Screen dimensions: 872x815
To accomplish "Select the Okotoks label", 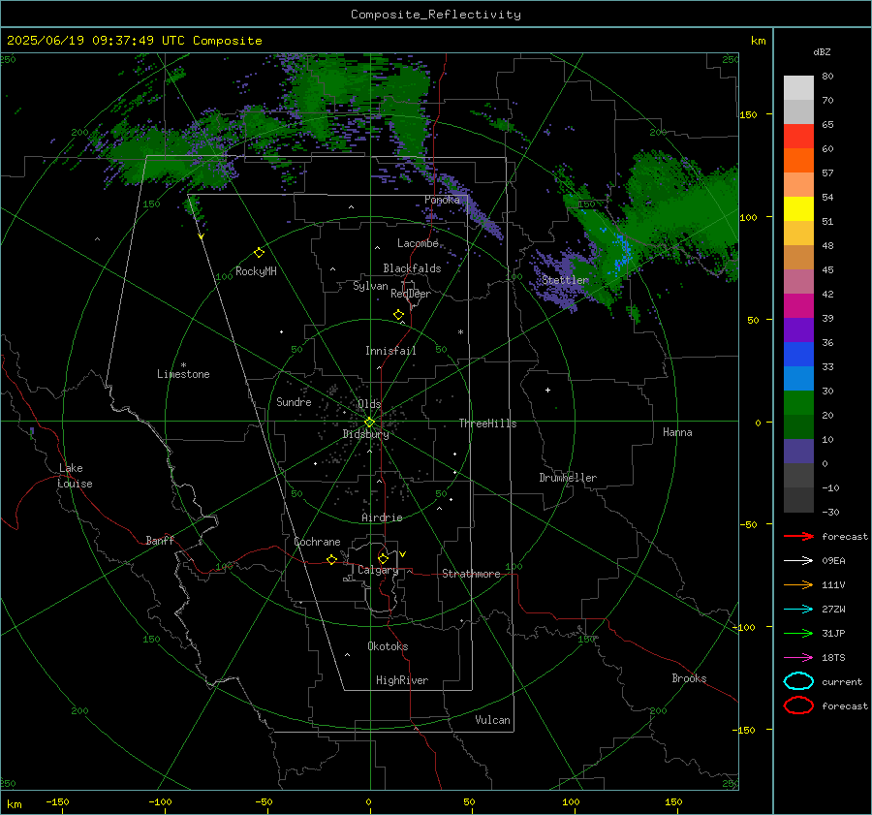I will (388, 646).
